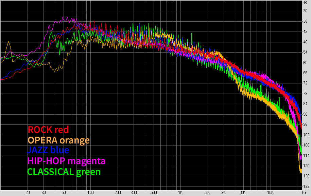The width and height of the screenshot is (311, 196).
Task: Click the -30 dB axis value
Action: tap(305, 11)
